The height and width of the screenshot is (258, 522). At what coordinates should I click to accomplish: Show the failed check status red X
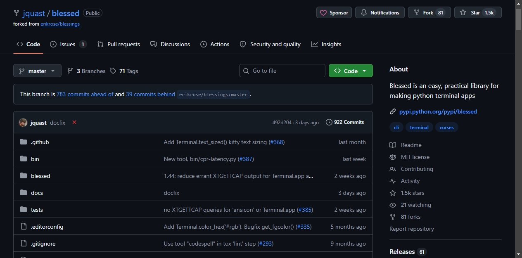click(74, 122)
